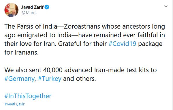Click the phrase "for Iranians."
173x110 pixels.
(x=22, y=52)
